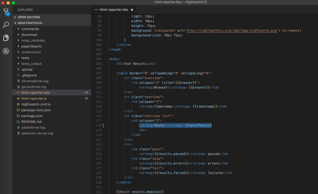Click the JS icon beside nightwatch.conf.js
318x194 pixels.
[18, 104]
